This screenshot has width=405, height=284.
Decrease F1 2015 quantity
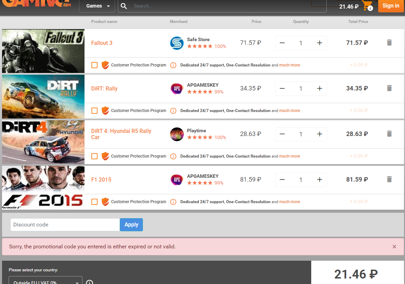tap(282, 180)
